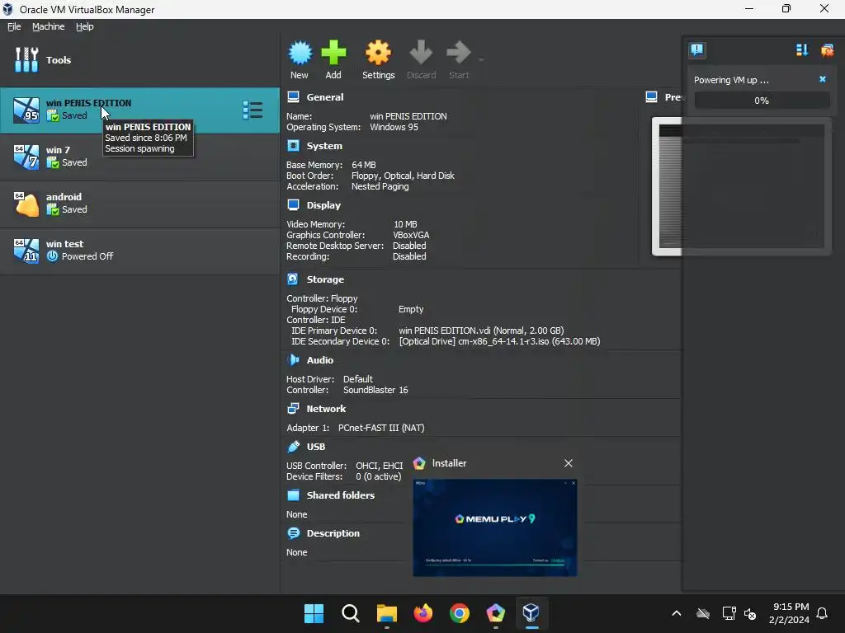Click the Storage section disk icon
845x633 pixels.
(293, 279)
